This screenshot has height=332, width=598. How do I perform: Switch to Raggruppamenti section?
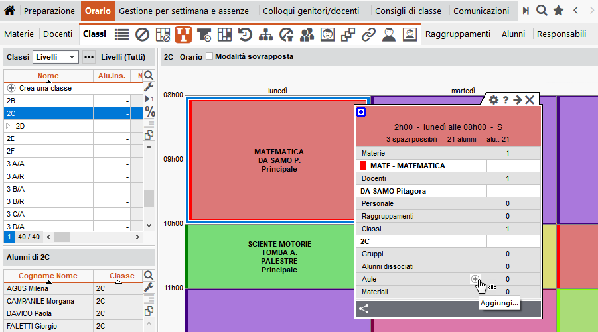[x=458, y=34]
